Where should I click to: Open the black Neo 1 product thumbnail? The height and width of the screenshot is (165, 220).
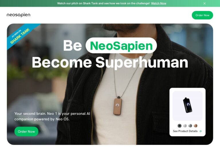tap(187, 106)
